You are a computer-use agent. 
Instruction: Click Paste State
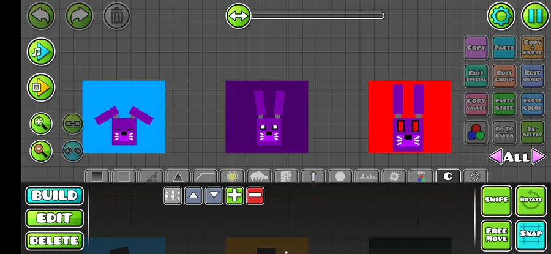pyautogui.click(x=504, y=104)
